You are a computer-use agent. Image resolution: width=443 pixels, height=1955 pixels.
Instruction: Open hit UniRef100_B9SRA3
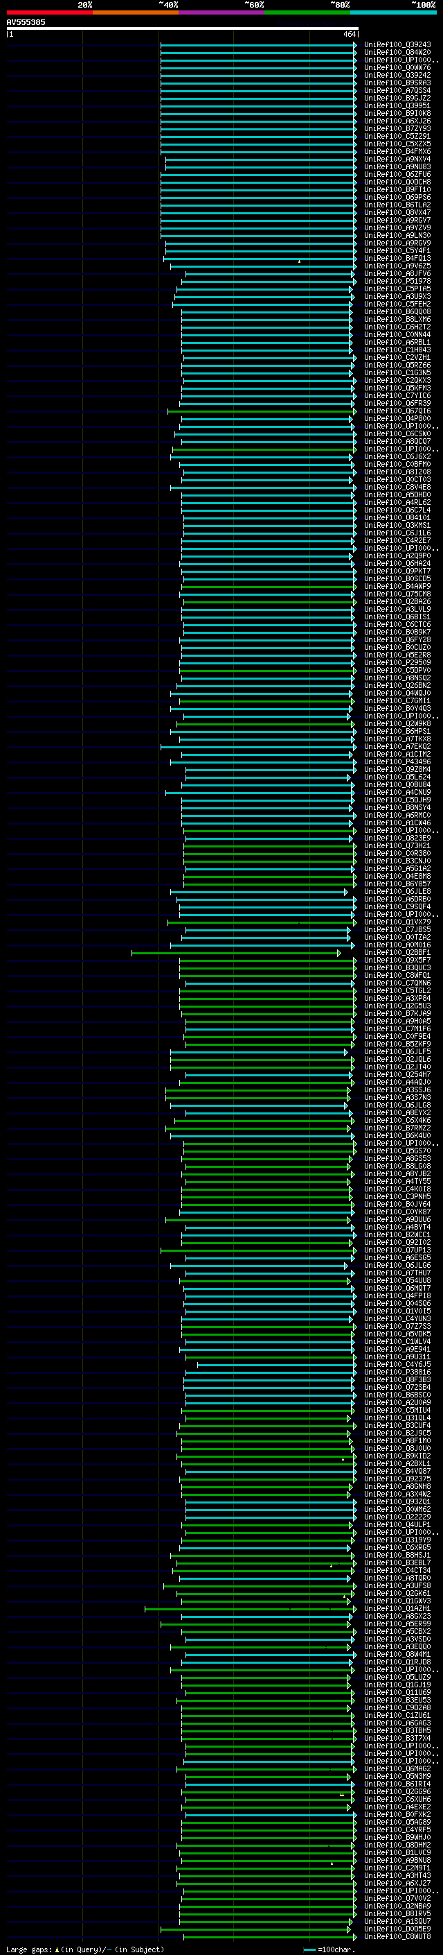point(397,83)
